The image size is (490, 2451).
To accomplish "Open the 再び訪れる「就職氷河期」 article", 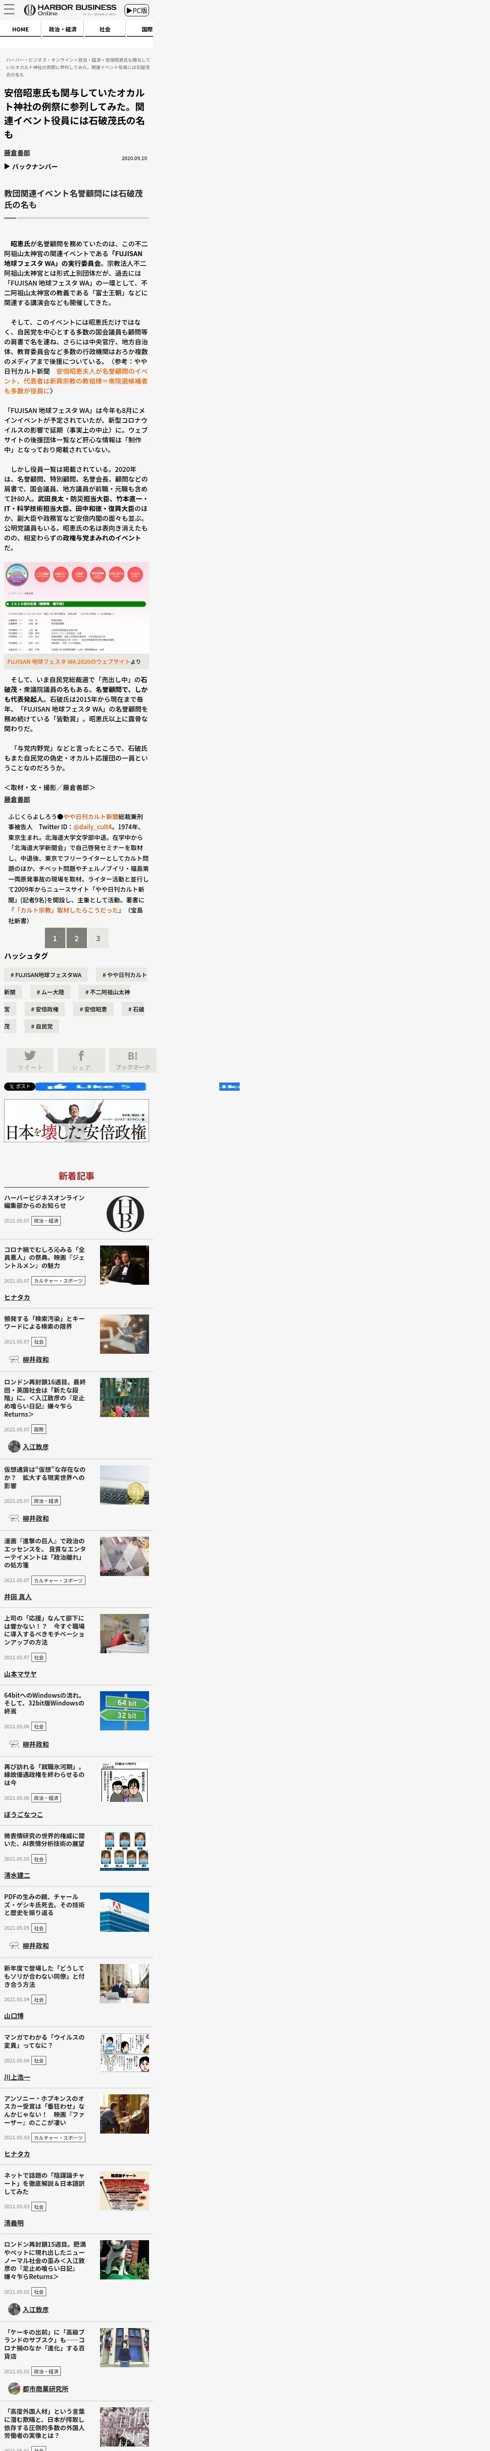I will pyautogui.click(x=45, y=1775).
